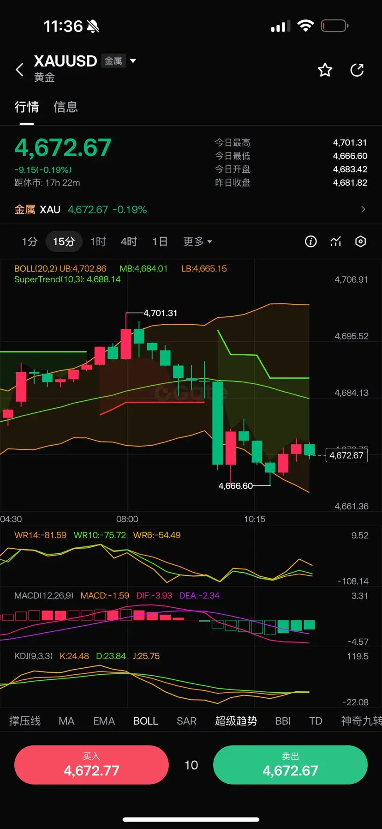Tap the battery icon in status bar

click(x=334, y=26)
